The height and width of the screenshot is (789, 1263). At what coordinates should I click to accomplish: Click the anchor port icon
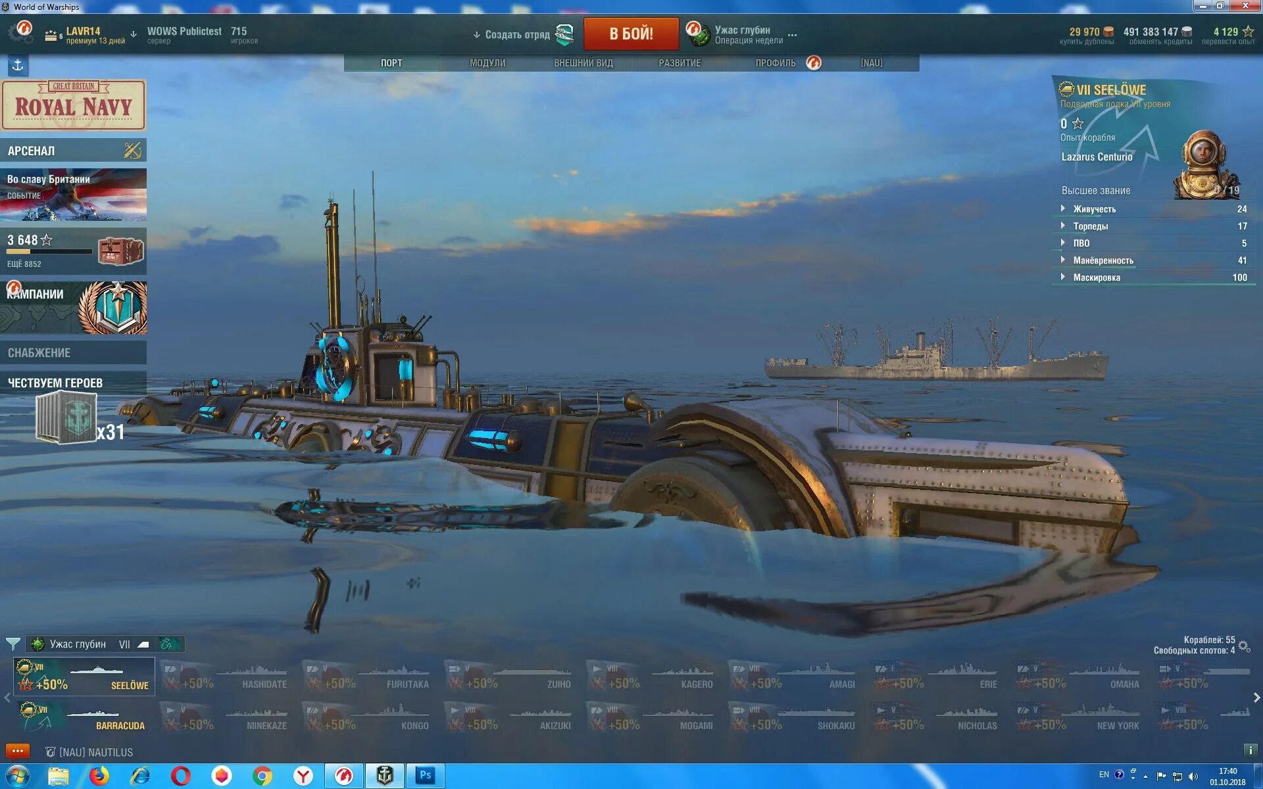click(18, 65)
